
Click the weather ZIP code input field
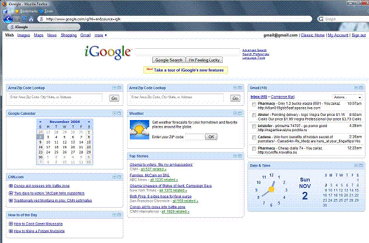[x=194, y=137]
